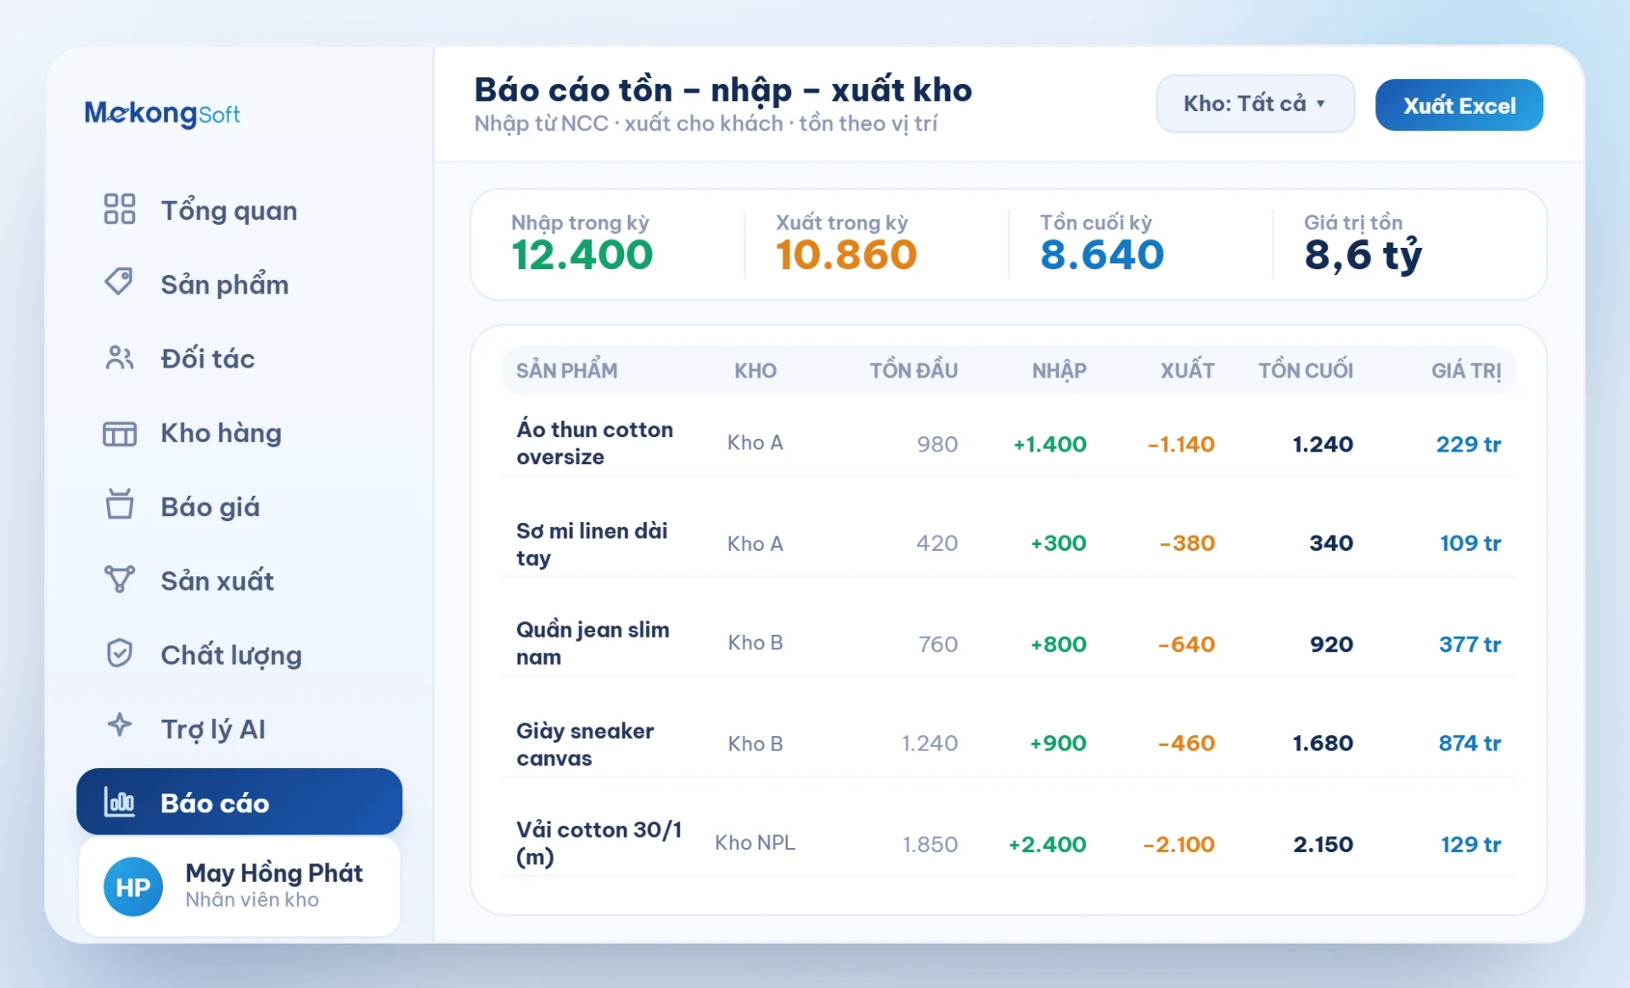Click the Trợ lý AI sparkle icon
Viewport: 1630px width, 988px height.
coord(119,725)
